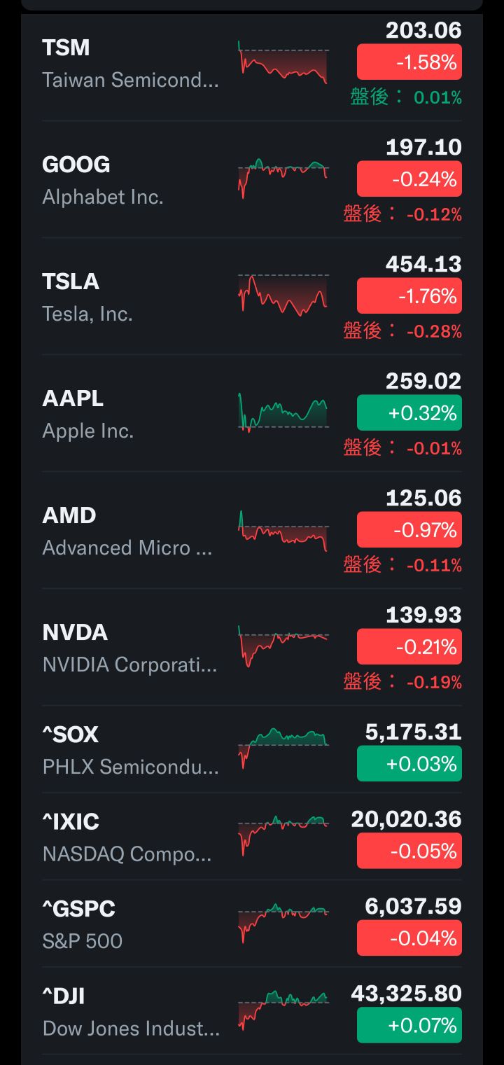This screenshot has width=504, height=1065.
Task: Tap AMD's -0.97% change badge
Action: (409, 530)
